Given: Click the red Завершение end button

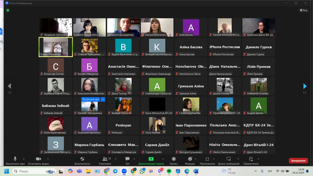Looking at the screenshot, I should pyautogui.click(x=298, y=161).
